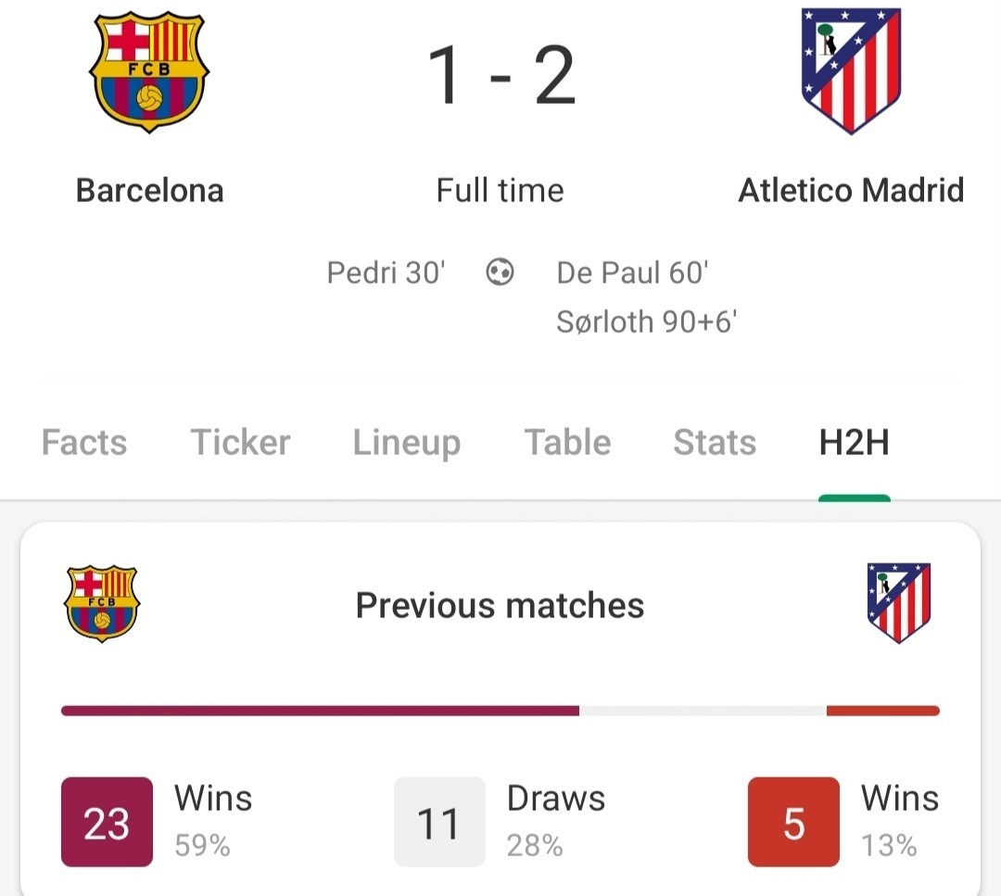Tap the 1 - 2 full time score
Viewport: 1001px width, 896px height.
pos(501,76)
